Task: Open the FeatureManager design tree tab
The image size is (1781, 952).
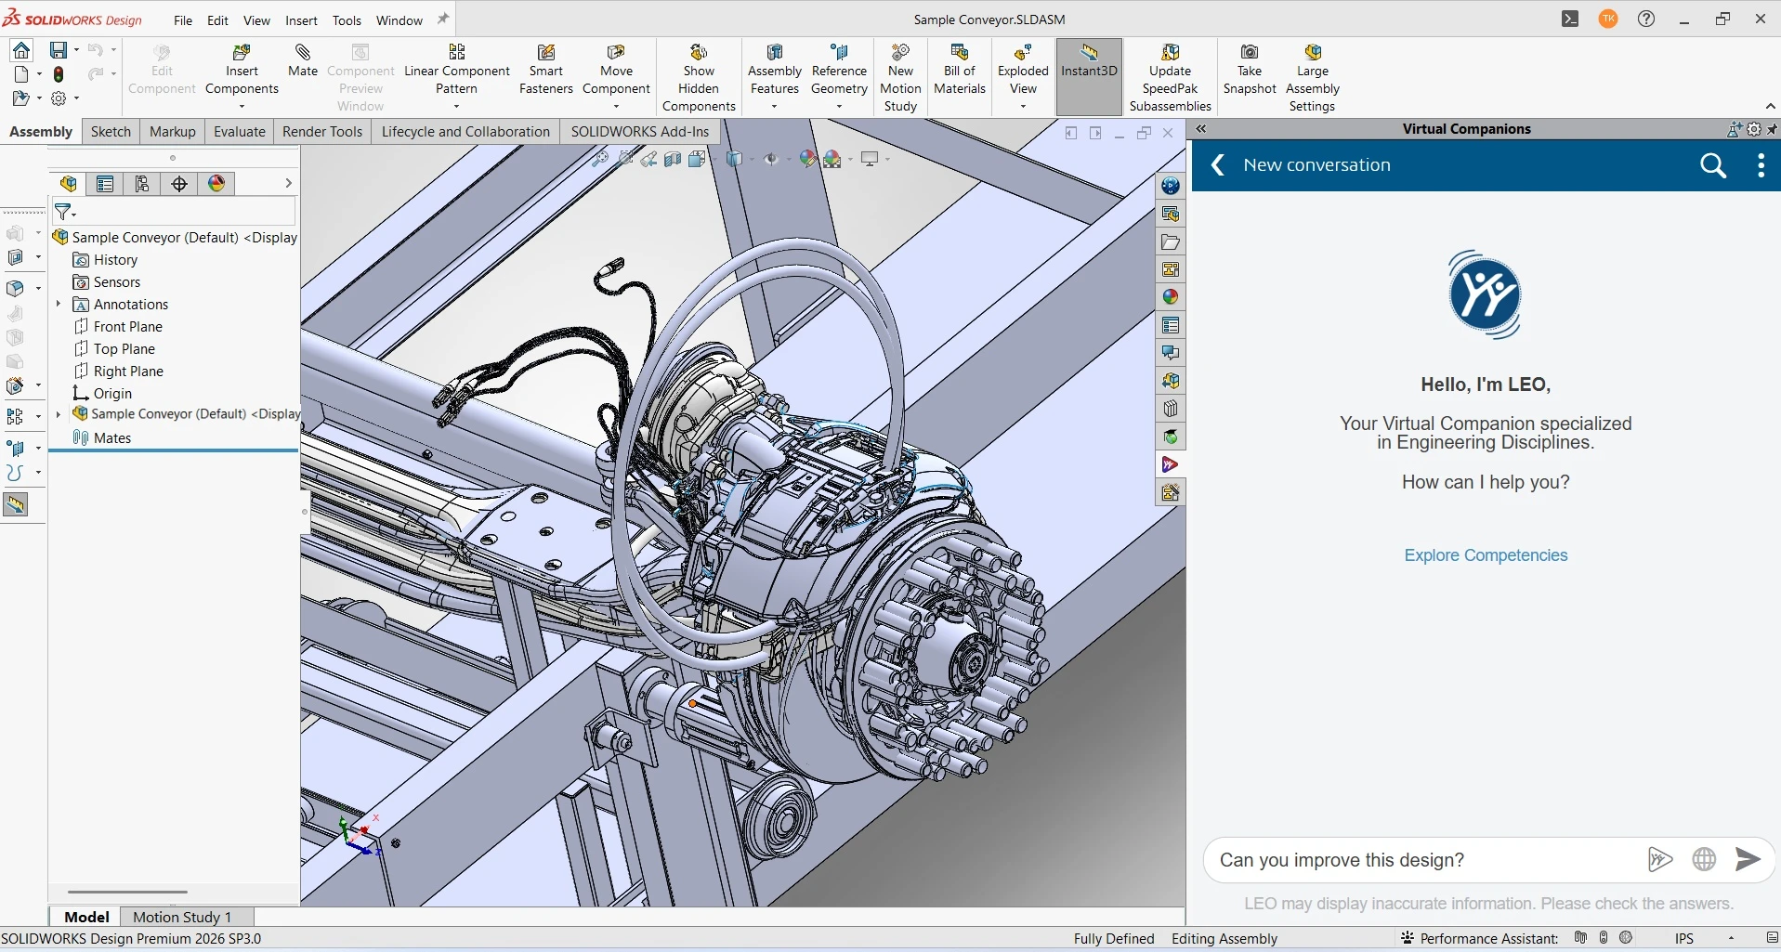Action: pos(68,184)
